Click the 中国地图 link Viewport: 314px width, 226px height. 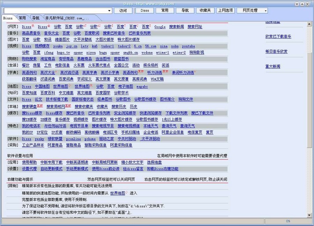[x=42, y=86]
